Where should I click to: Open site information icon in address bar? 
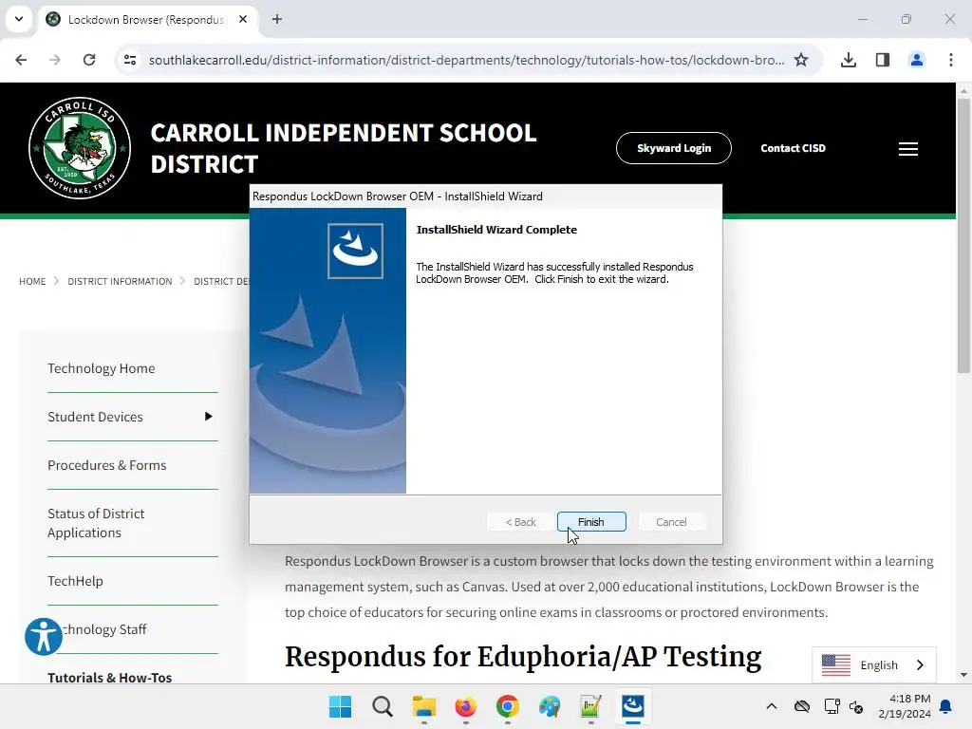[130, 60]
